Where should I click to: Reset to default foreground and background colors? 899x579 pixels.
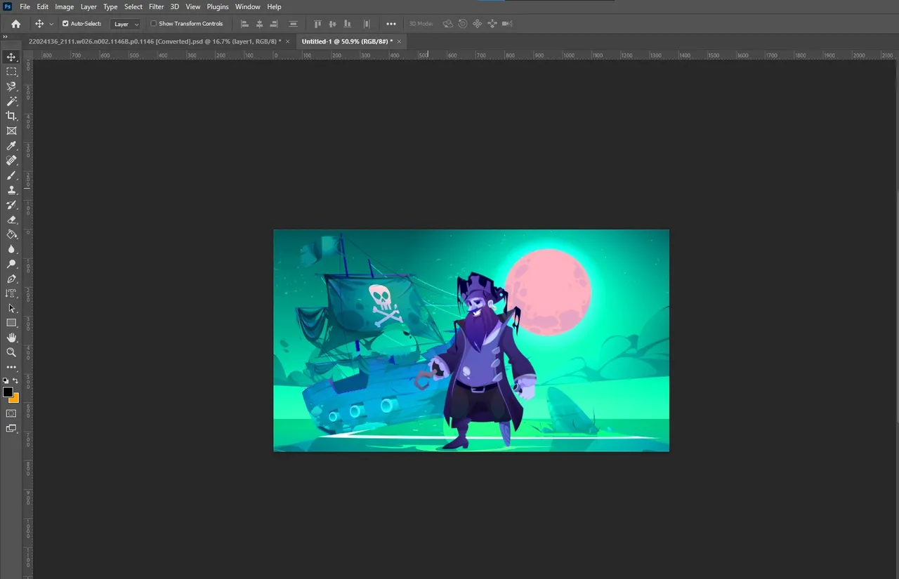point(6,380)
